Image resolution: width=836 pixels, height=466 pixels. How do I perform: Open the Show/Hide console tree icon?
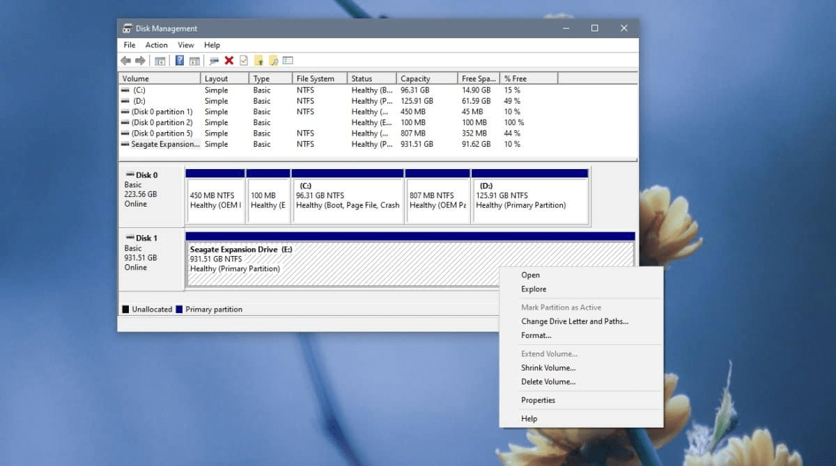pyautogui.click(x=159, y=61)
